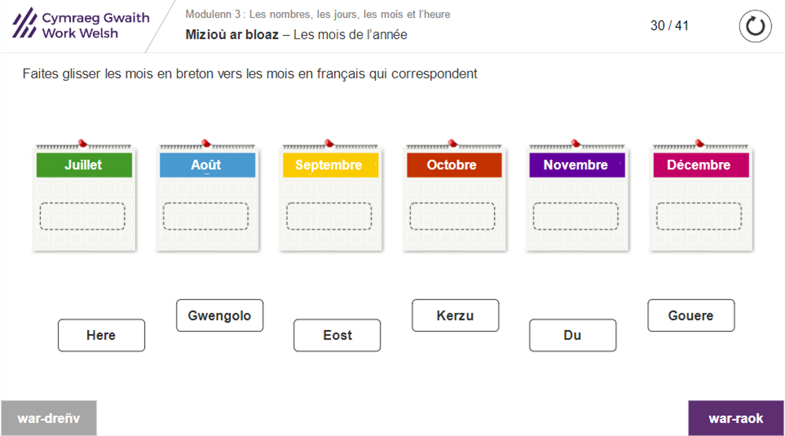The image size is (785, 436).
Task: Click the blue Août calendar header
Action: tap(207, 165)
